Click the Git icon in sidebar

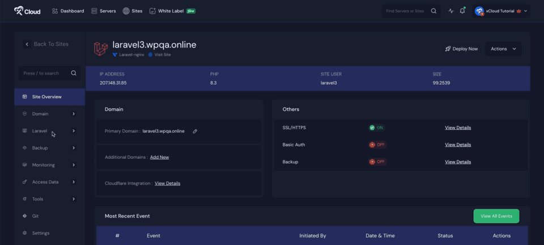tap(25, 216)
